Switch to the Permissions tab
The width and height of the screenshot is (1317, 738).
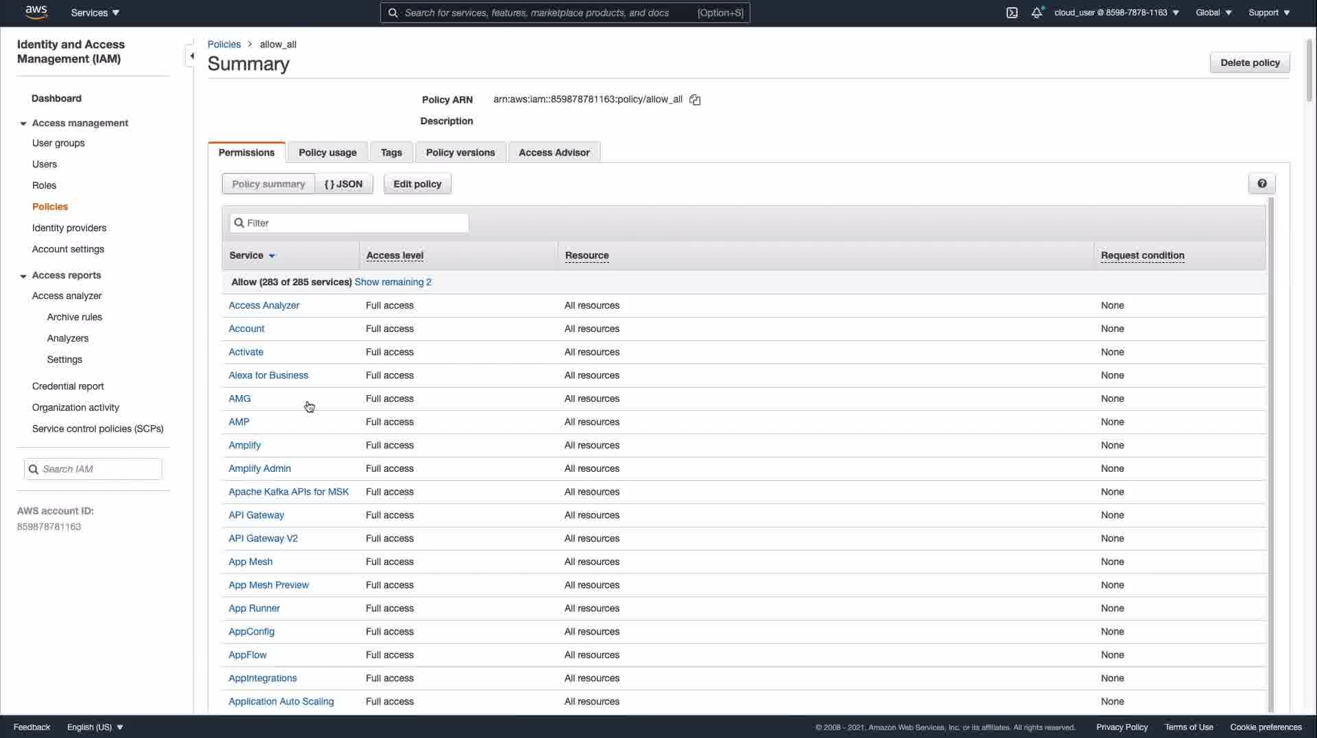point(246,152)
